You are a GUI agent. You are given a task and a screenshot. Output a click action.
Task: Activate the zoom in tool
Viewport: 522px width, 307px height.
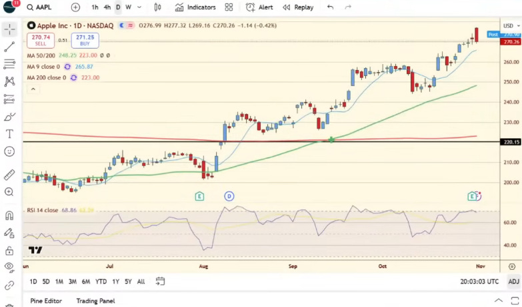coord(9,192)
